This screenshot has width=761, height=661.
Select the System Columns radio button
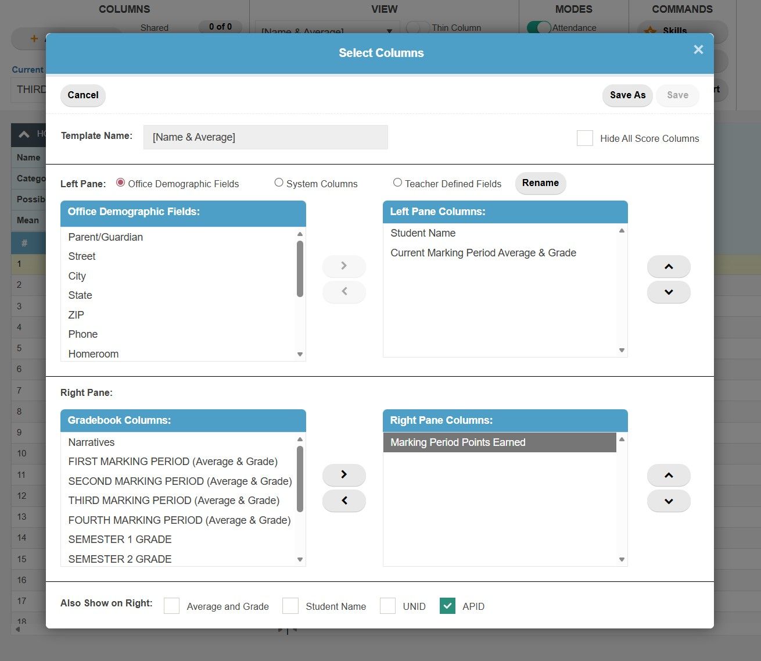pyautogui.click(x=279, y=182)
